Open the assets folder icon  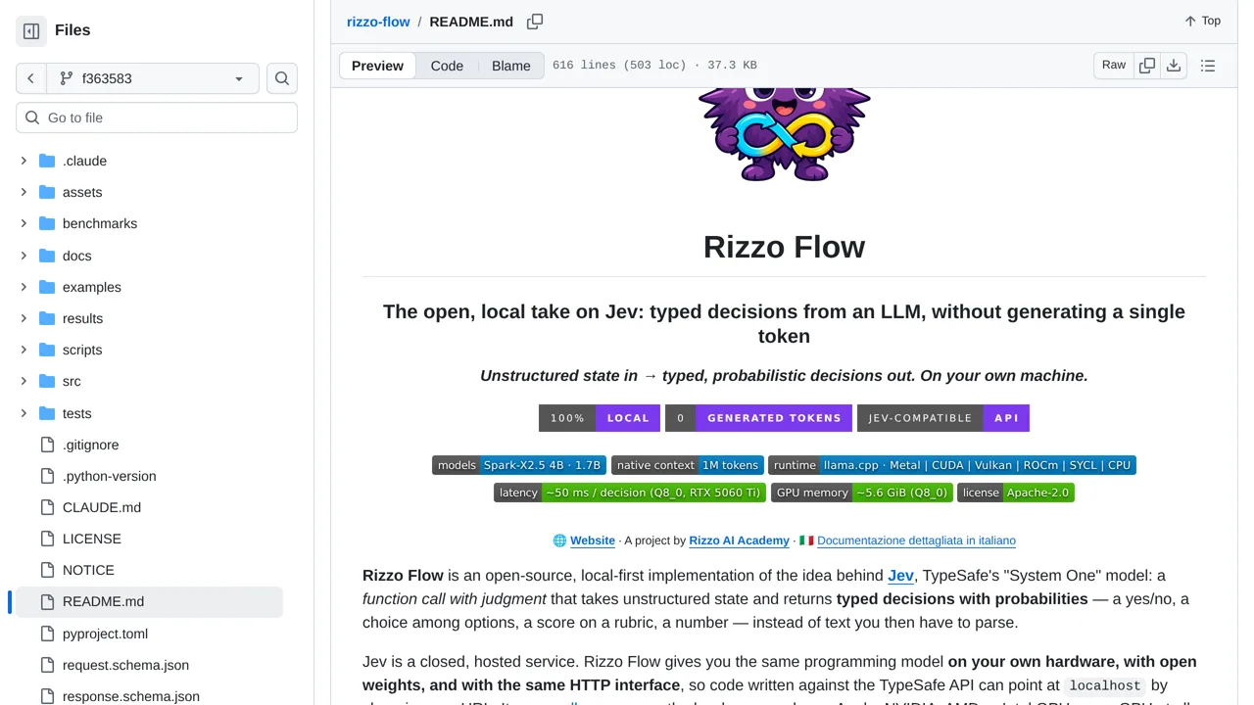[47, 192]
